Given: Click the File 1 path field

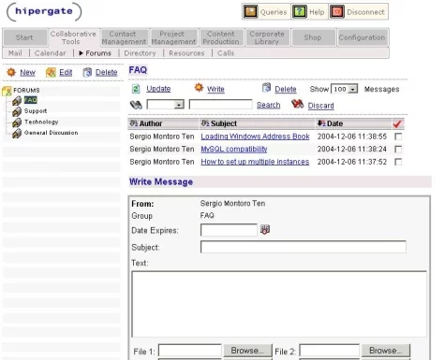Looking at the screenshot, I should [x=190, y=351].
